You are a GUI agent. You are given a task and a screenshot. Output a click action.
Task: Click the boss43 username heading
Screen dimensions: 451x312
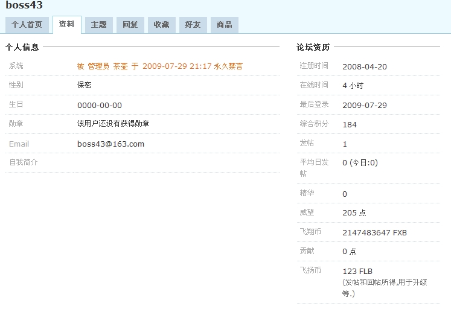point(24,5)
